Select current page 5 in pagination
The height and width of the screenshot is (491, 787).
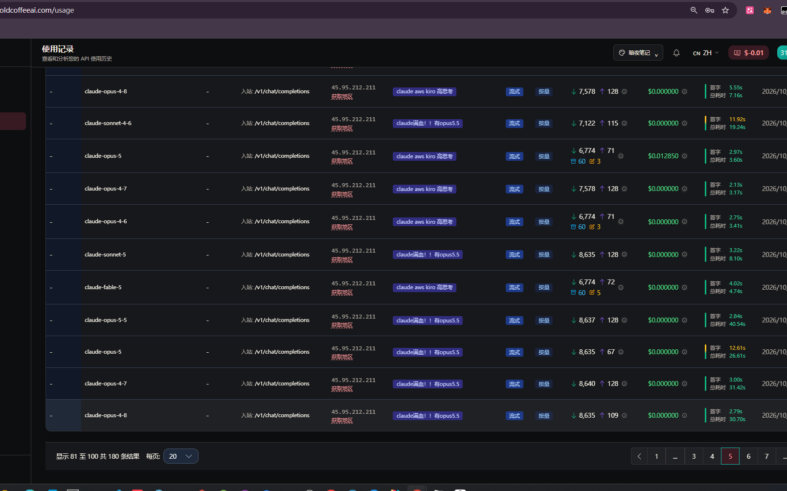coord(730,456)
